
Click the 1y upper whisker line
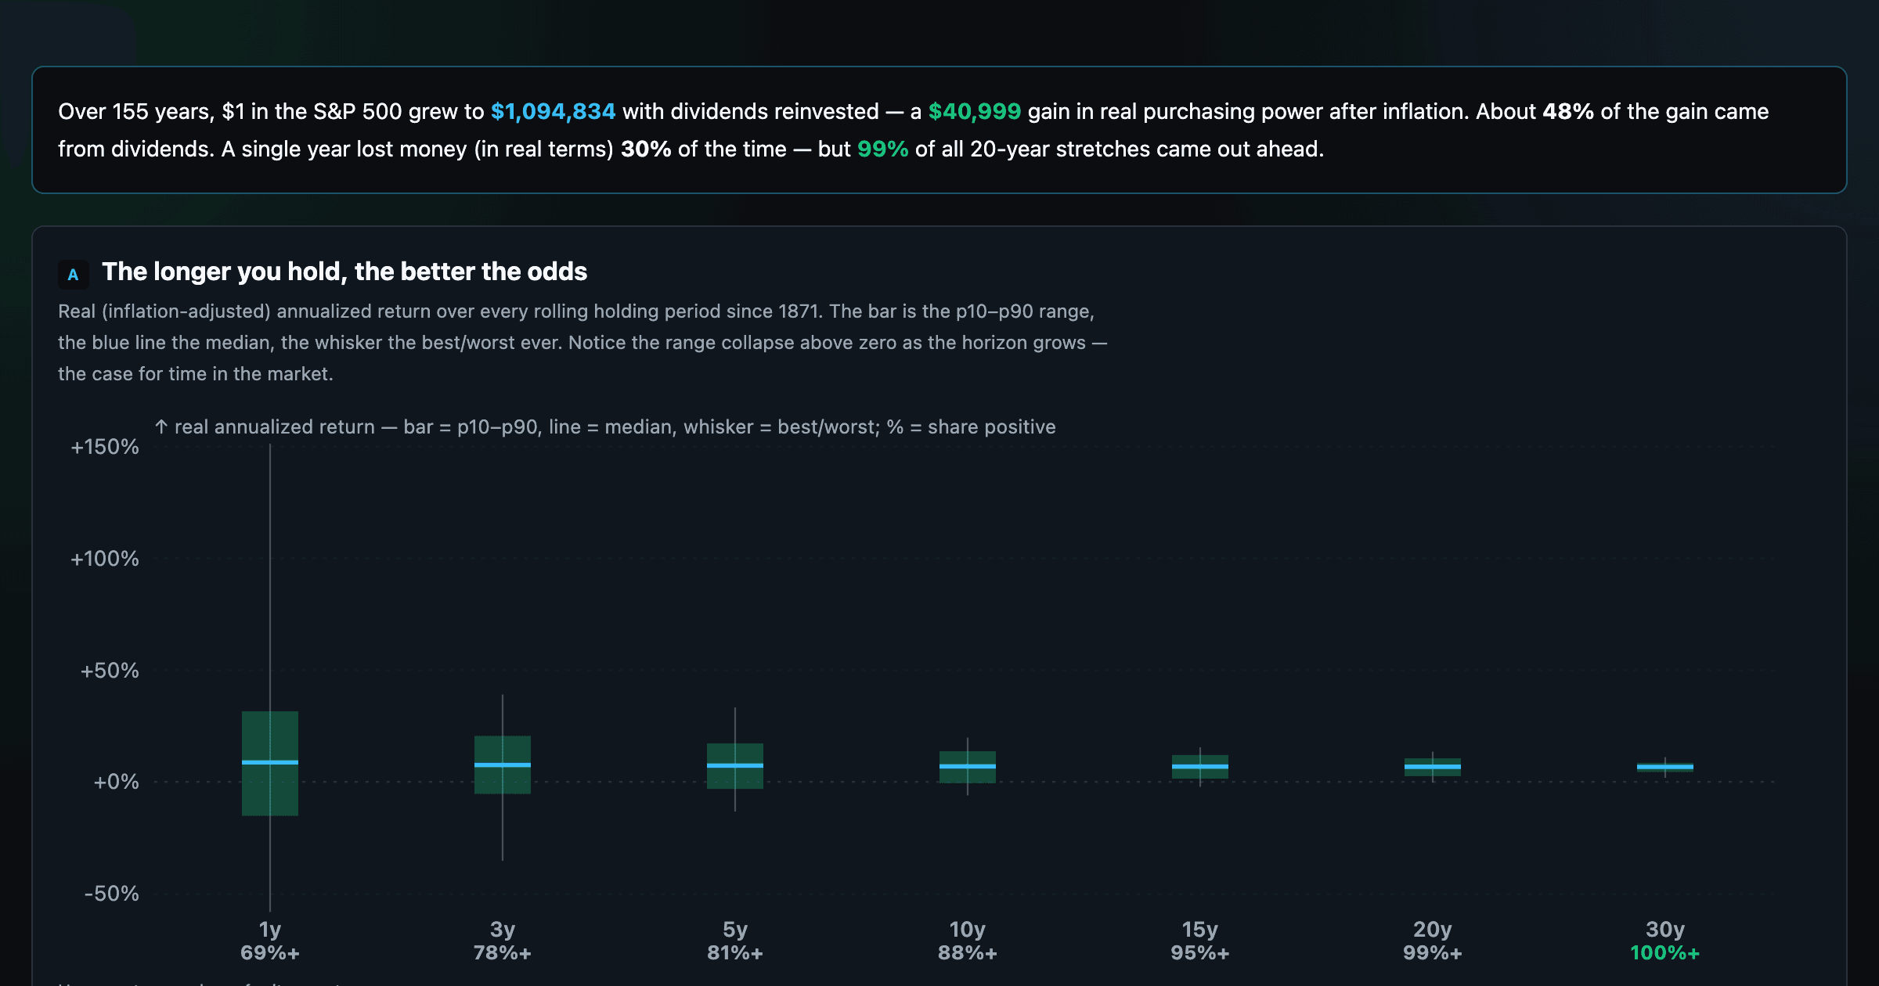click(270, 578)
